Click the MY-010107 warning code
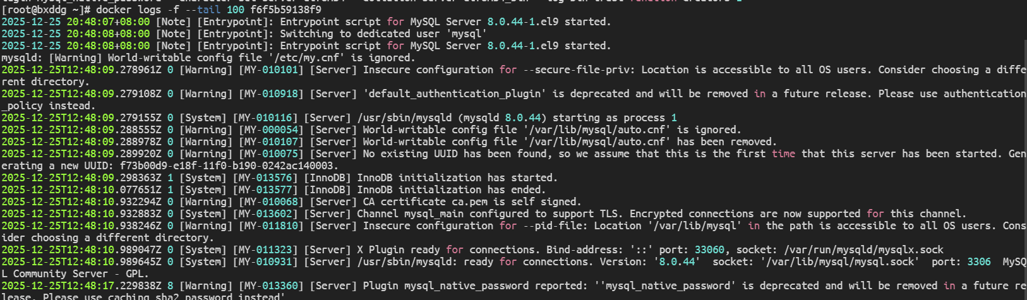This screenshot has height=300, width=1027. 271,141
